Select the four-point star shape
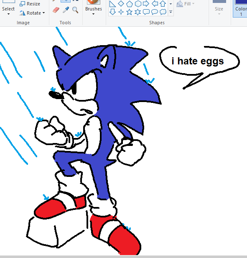247x258 pixels. pos(121,12)
